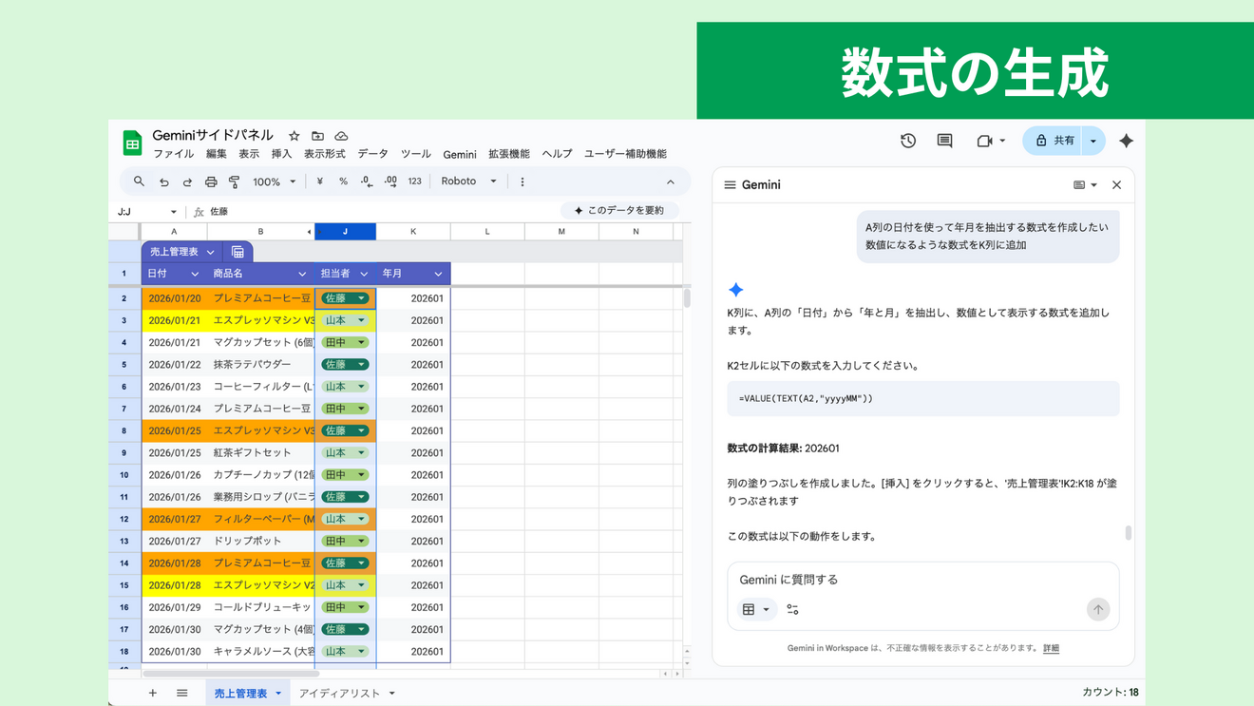Select the paint format tool
Viewport: 1254px width, 706px height.
(234, 181)
